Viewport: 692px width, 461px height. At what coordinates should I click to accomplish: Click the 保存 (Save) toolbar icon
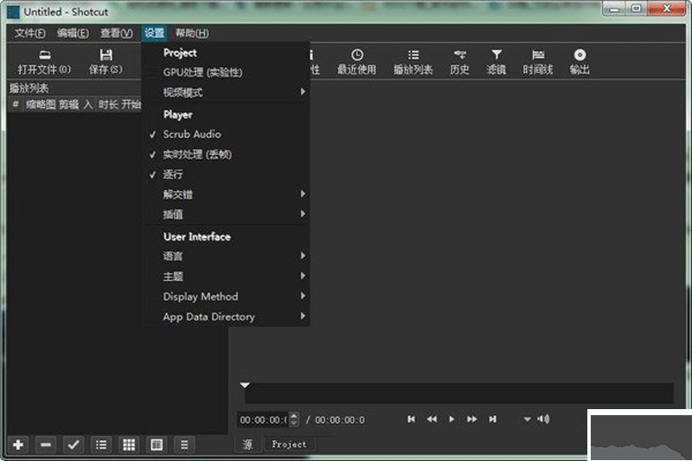point(106,61)
